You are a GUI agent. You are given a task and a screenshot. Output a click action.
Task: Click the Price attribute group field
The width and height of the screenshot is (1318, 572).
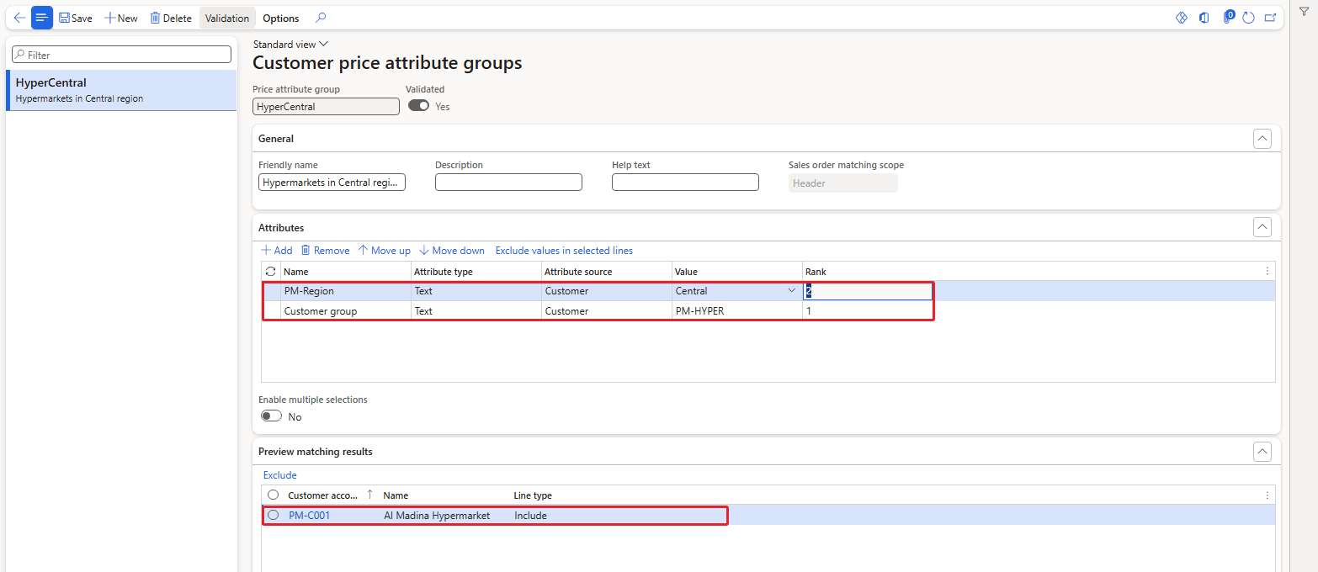pyautogui.click(x=326, y=107)
